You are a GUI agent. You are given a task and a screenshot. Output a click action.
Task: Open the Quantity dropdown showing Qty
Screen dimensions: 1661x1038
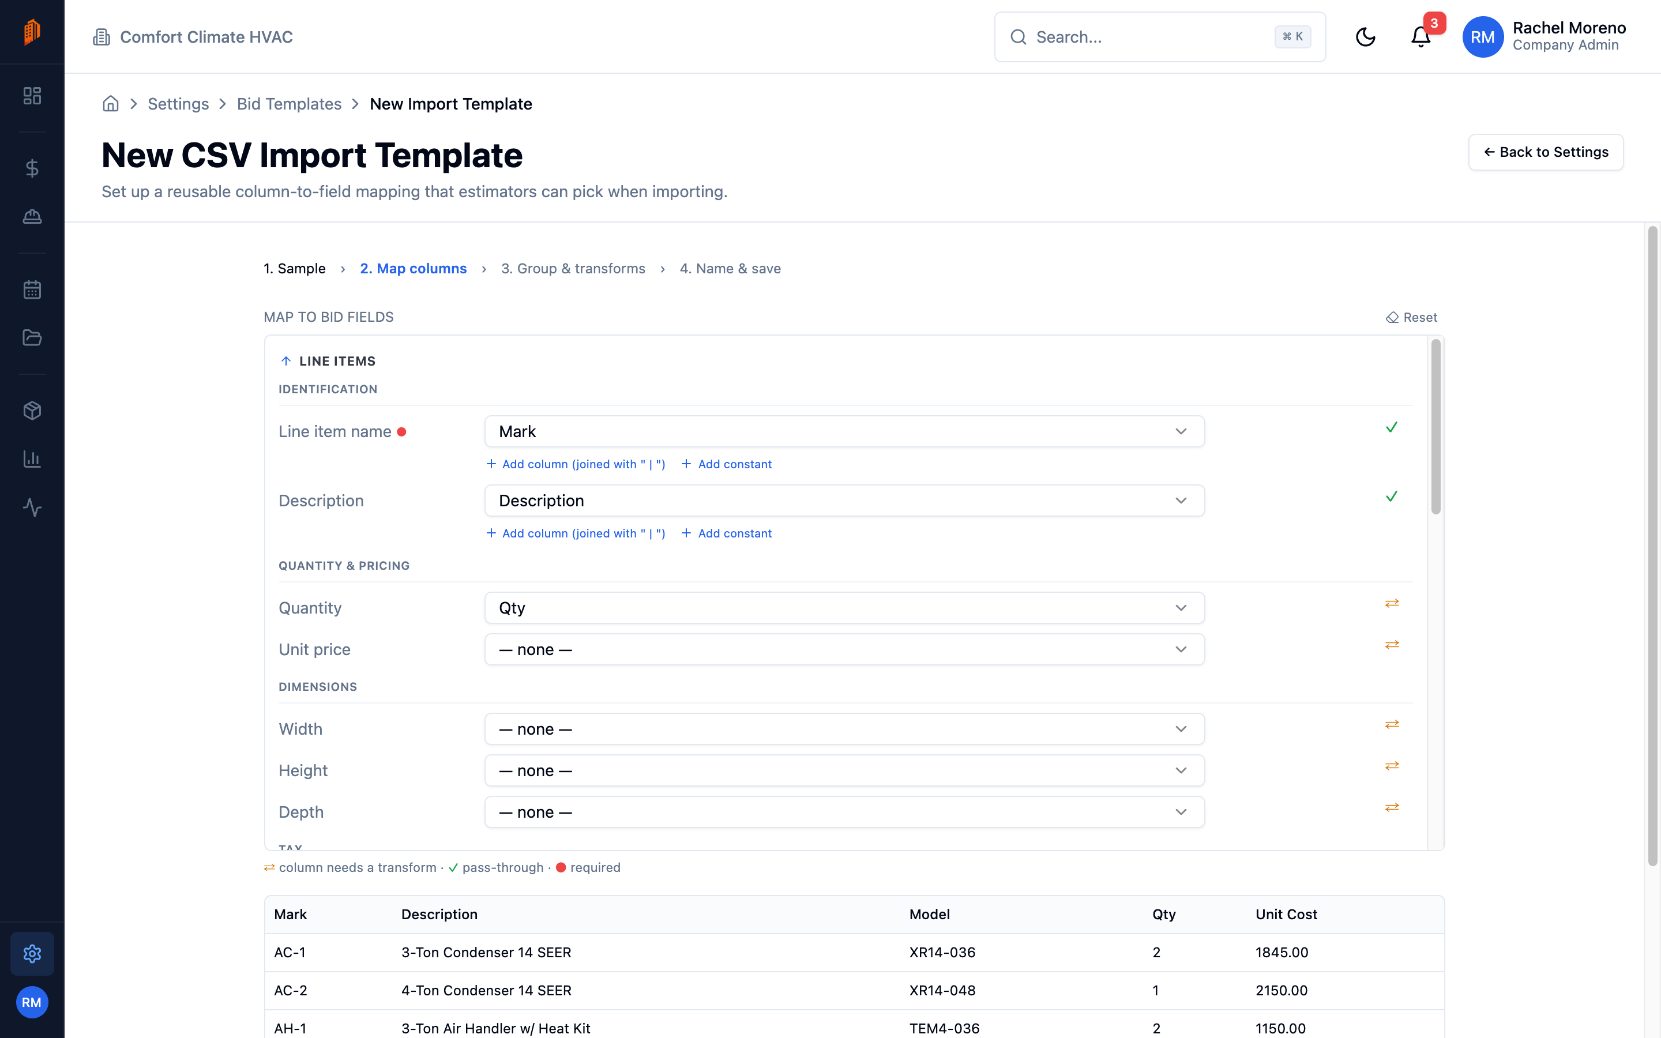point(844,608)
